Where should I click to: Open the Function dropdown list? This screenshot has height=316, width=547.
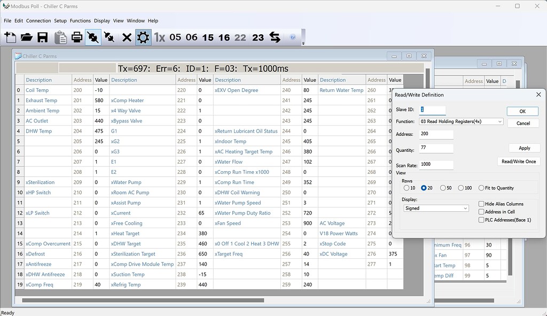click(x=461, y=121)
